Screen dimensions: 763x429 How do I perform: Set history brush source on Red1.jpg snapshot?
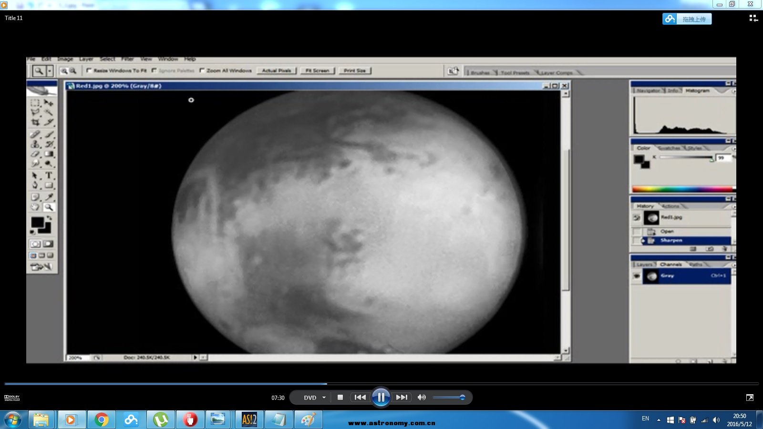tap(637, 218)
